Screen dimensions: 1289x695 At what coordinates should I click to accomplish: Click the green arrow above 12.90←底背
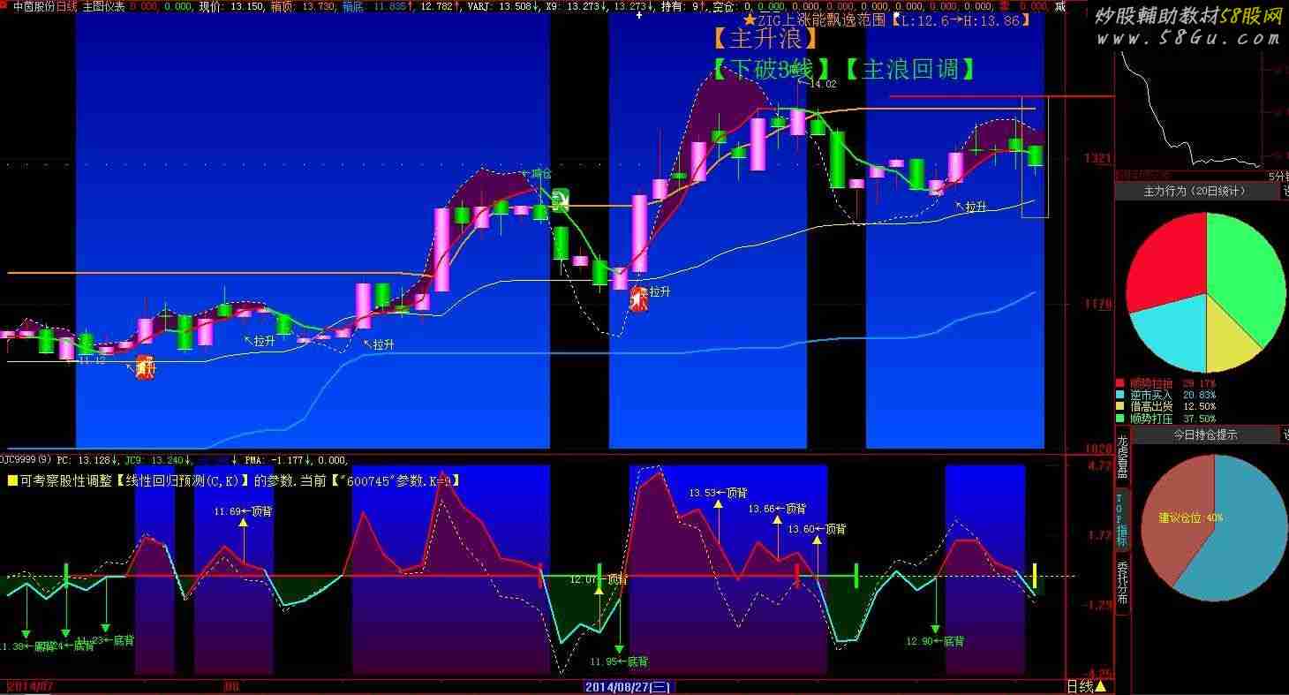tap(936, 606)
